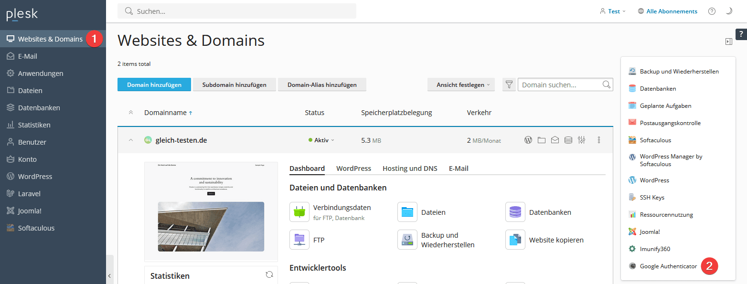
Task: Open the Aktiv status dropdown
Action: [x=321, y=140]
